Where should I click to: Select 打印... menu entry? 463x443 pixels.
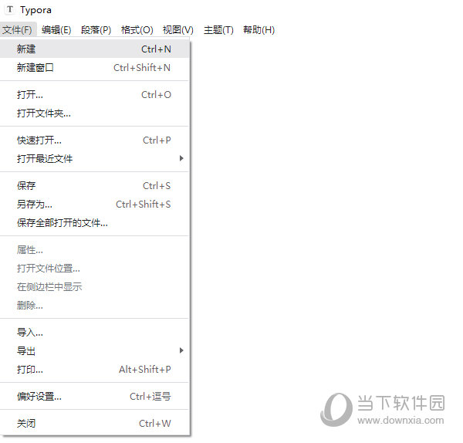[x=94, y=370]
